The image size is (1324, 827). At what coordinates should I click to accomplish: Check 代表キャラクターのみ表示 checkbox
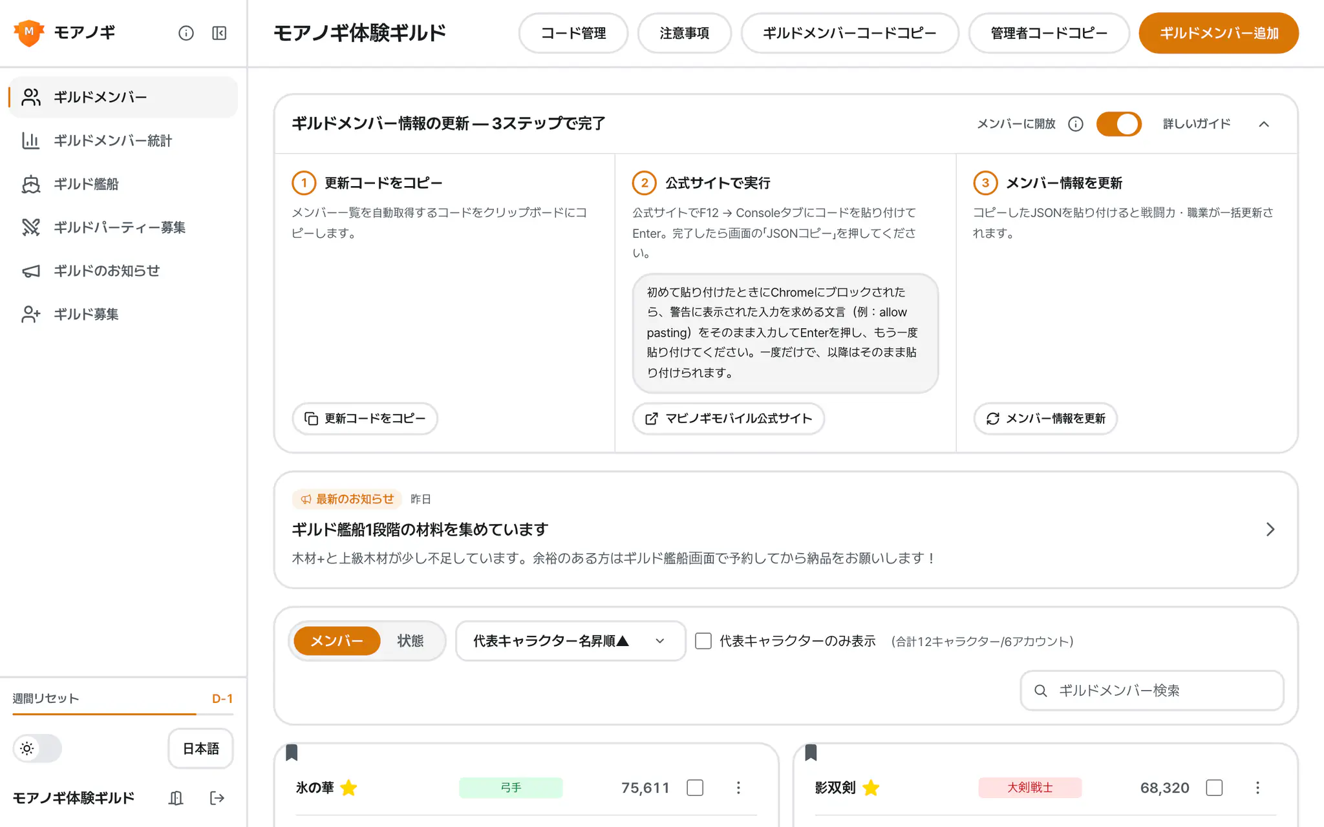pyautogui.click(x=703, y=641)
